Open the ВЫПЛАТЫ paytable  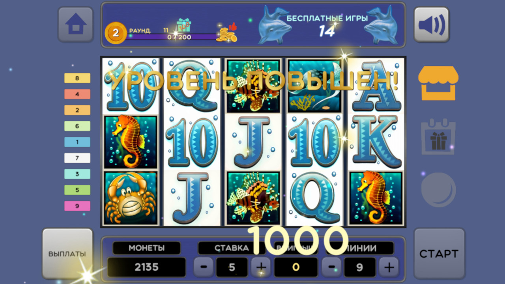coord(67,254)
